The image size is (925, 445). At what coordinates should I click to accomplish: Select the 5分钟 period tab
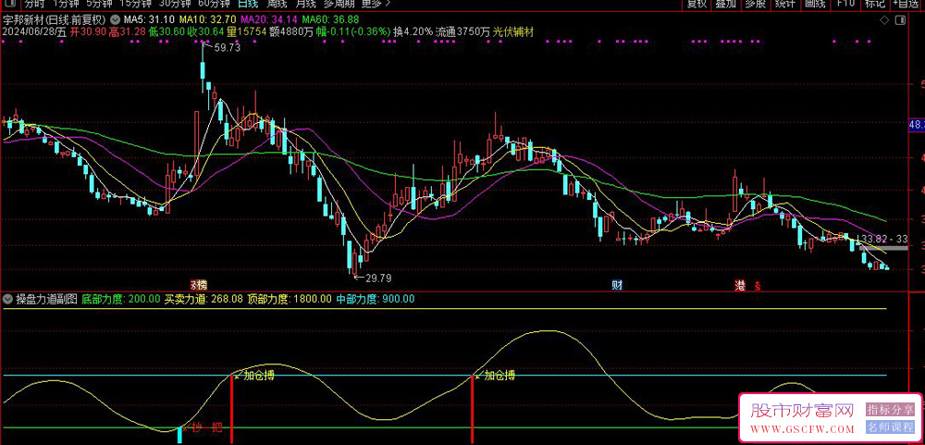tap(100, 4)
